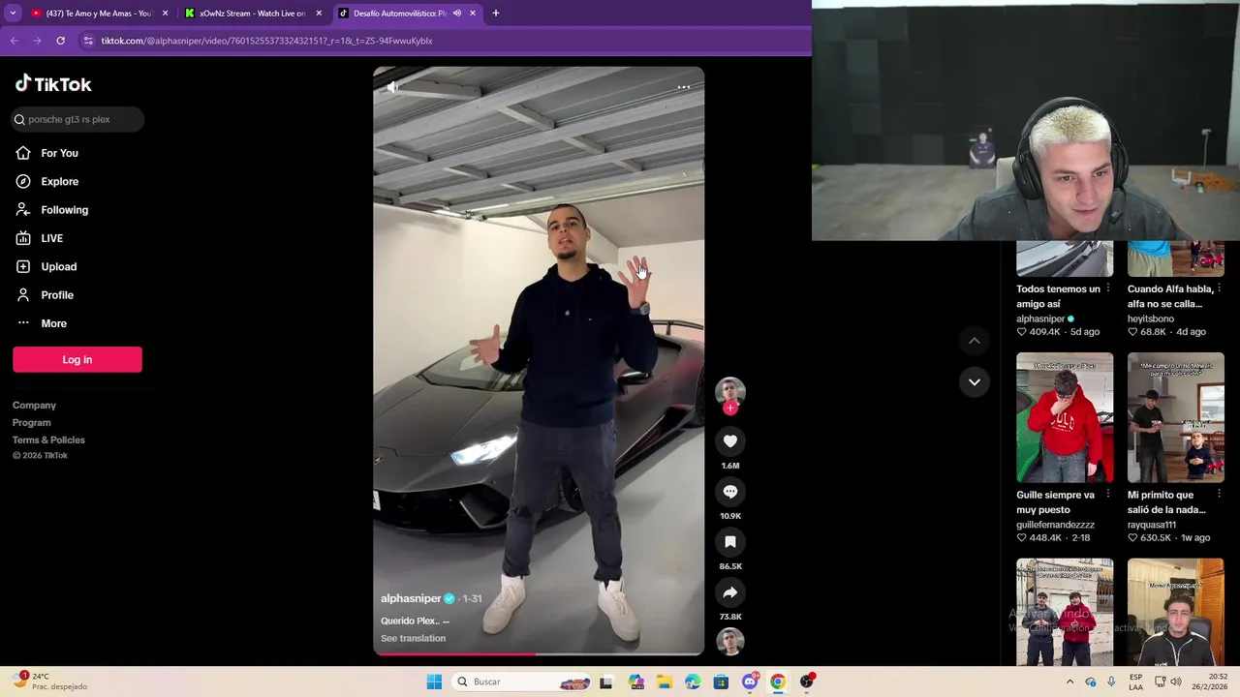
Task: Click the main video player area
Action: (539, 361)
